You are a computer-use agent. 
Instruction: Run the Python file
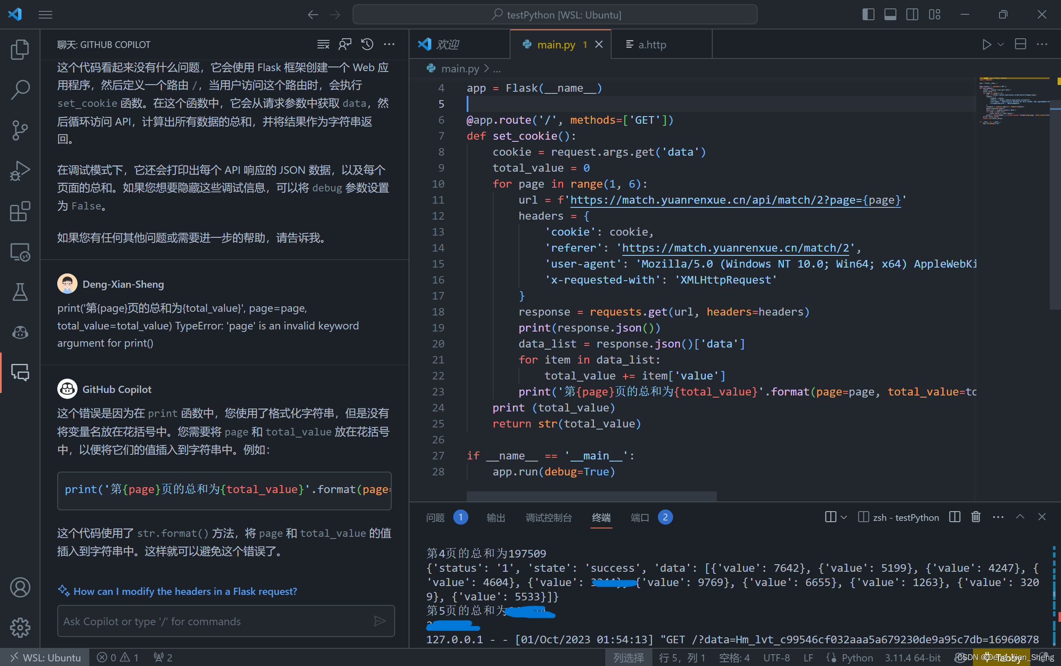click(x=986, y=45)
